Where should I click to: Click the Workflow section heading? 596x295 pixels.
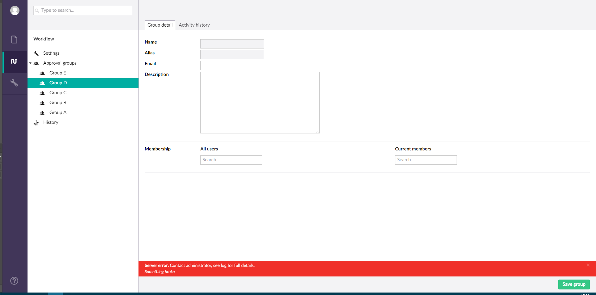(x=44, y=39)
